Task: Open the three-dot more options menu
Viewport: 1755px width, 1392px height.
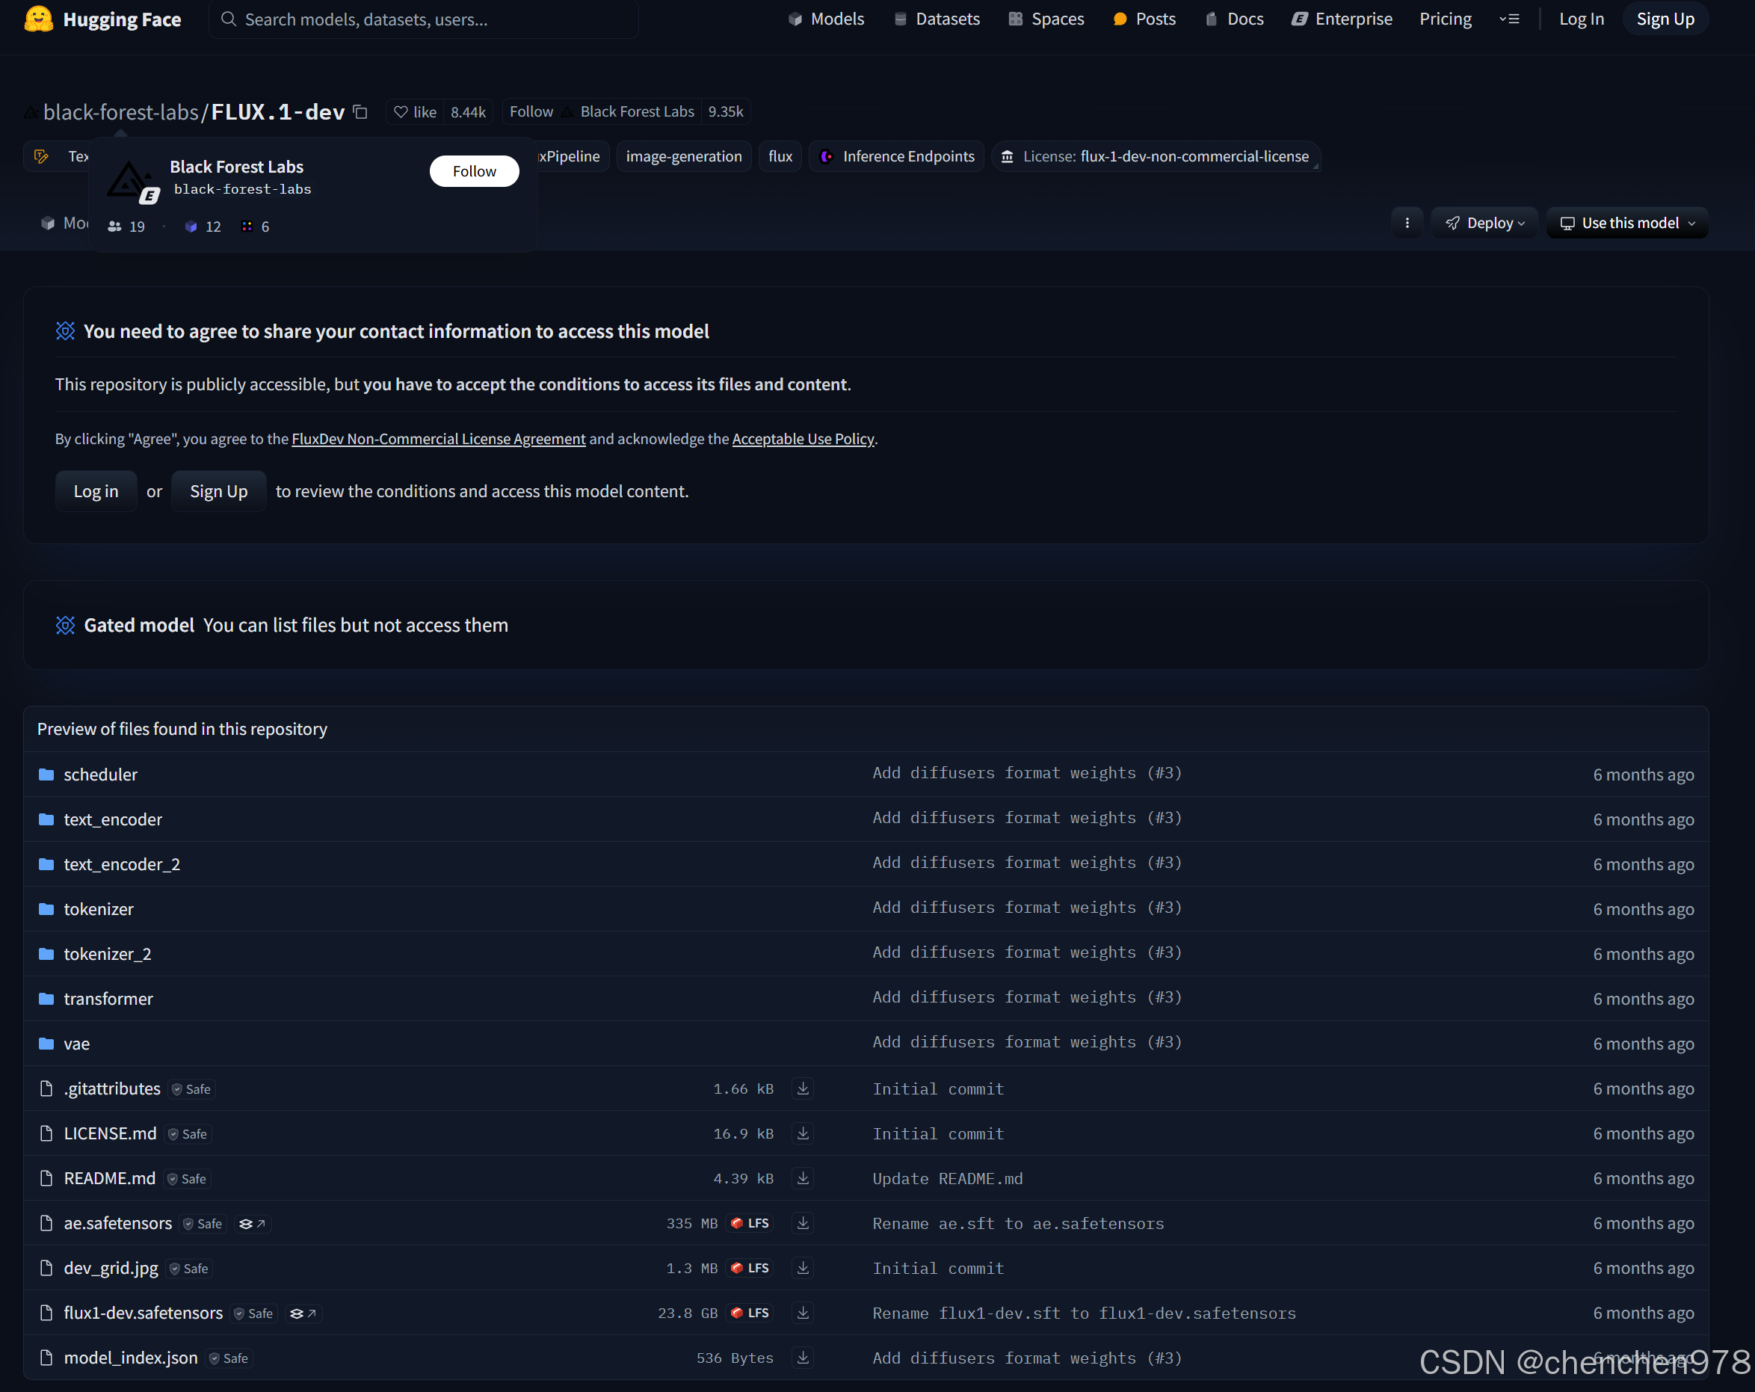Action: pyautogui.click(x=1407, y=223)
